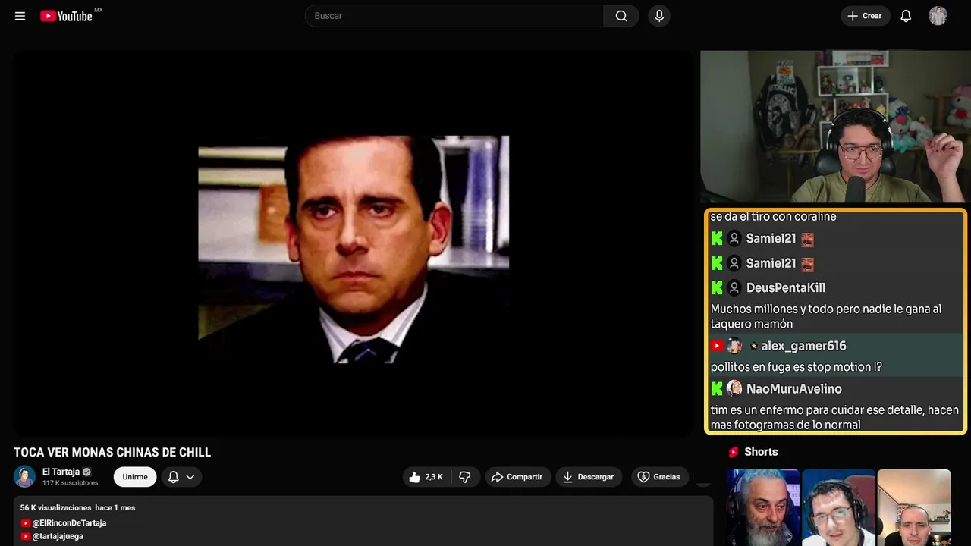Click the YouTube icon beside alex_gamer616
The height and width of the screenshot is (546, 971).
click(717, 346)
